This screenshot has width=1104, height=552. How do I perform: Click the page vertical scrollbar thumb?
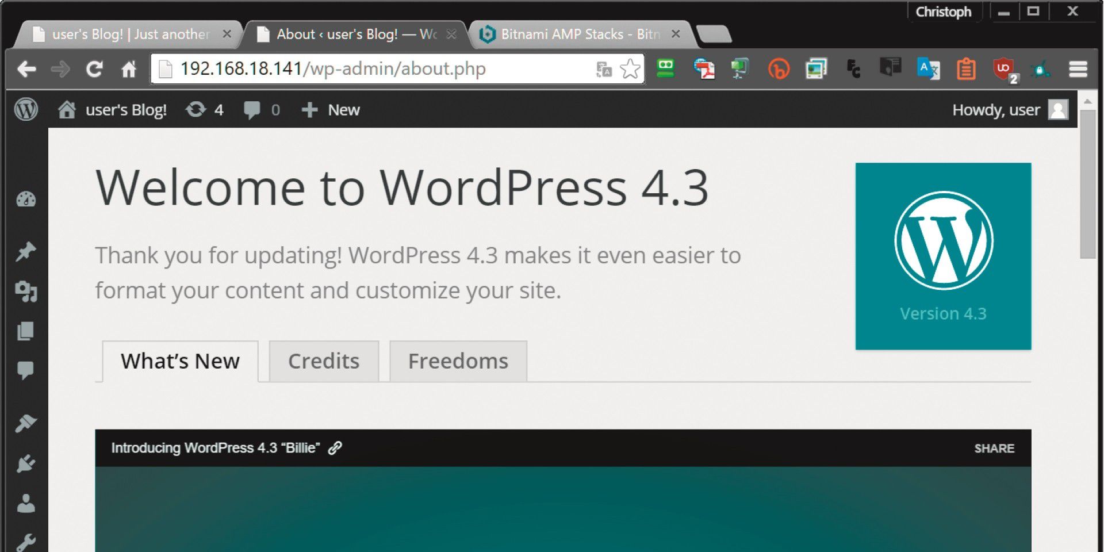[x=1088, y=184]
